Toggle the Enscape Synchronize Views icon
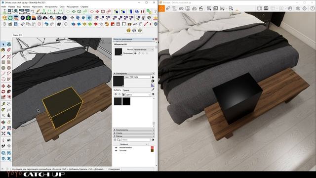 [x=16, y=18]
